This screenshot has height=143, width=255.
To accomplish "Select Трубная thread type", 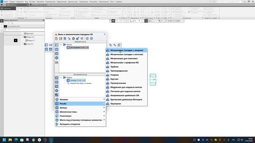I will [x=127, y=67].
